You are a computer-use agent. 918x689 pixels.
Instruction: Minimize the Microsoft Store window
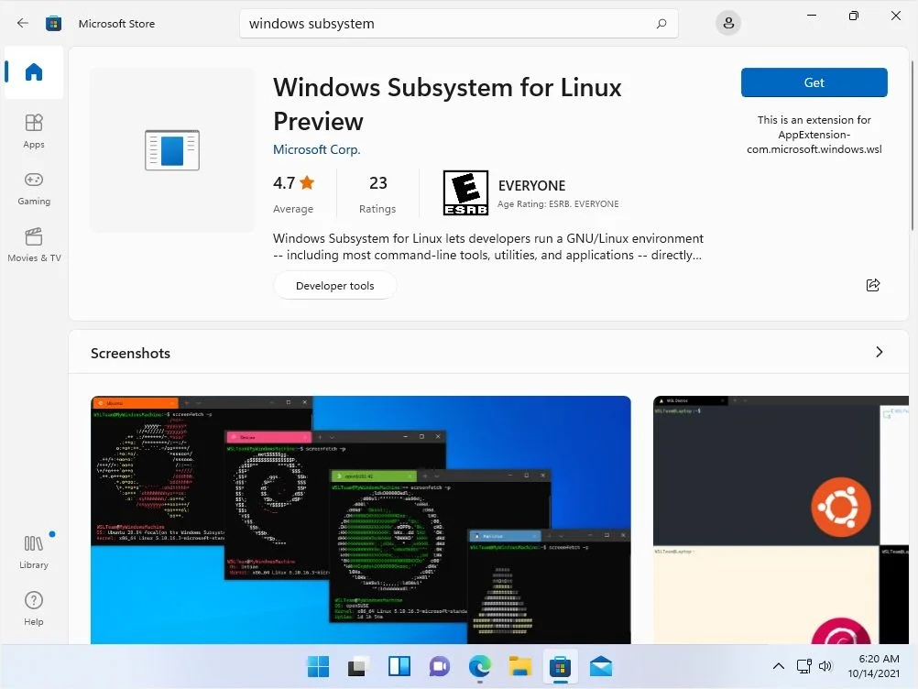coord(812,16)
